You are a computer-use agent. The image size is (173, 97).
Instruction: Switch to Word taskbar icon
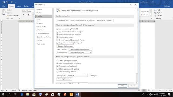(78, 95)
